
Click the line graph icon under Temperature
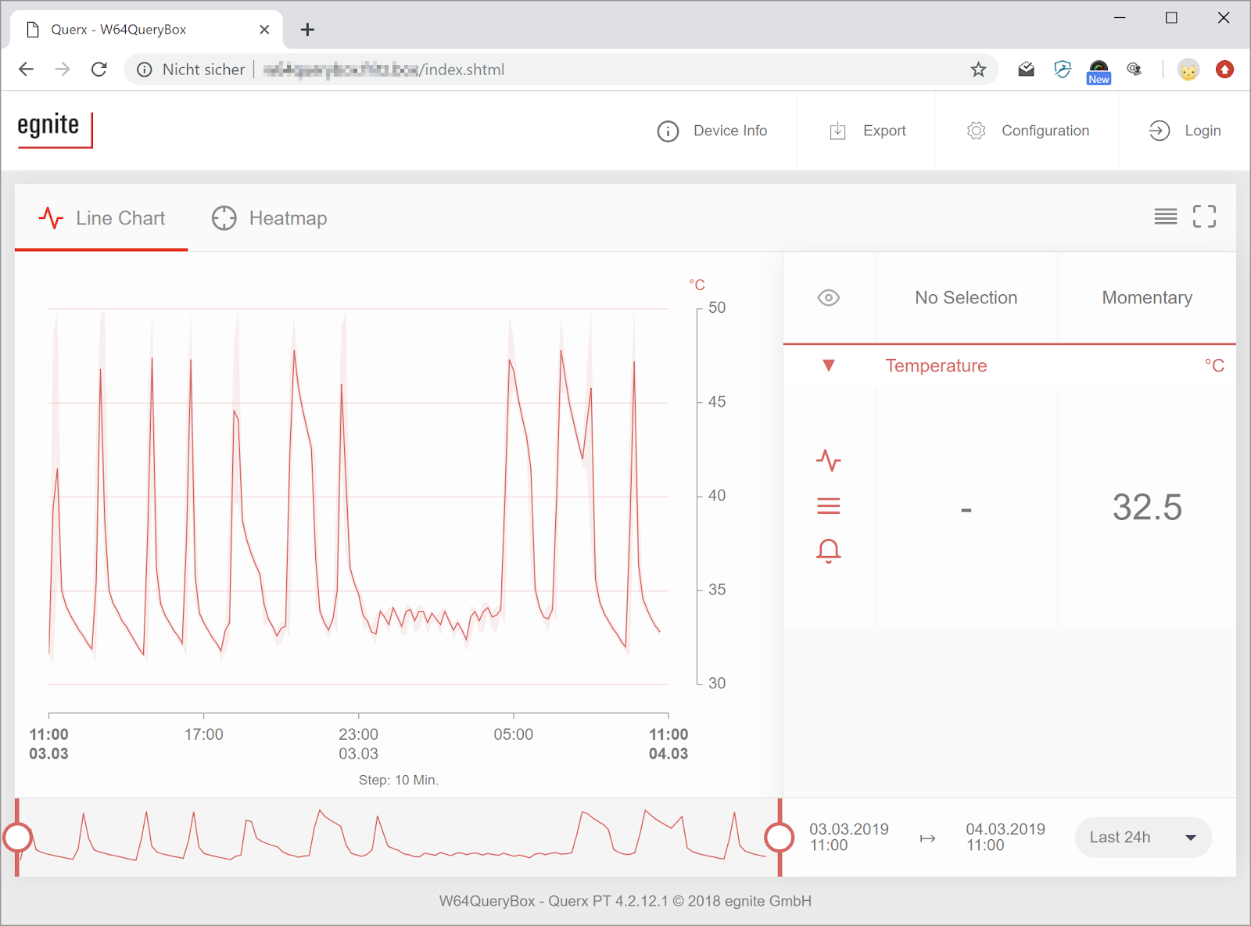point(828,460)
